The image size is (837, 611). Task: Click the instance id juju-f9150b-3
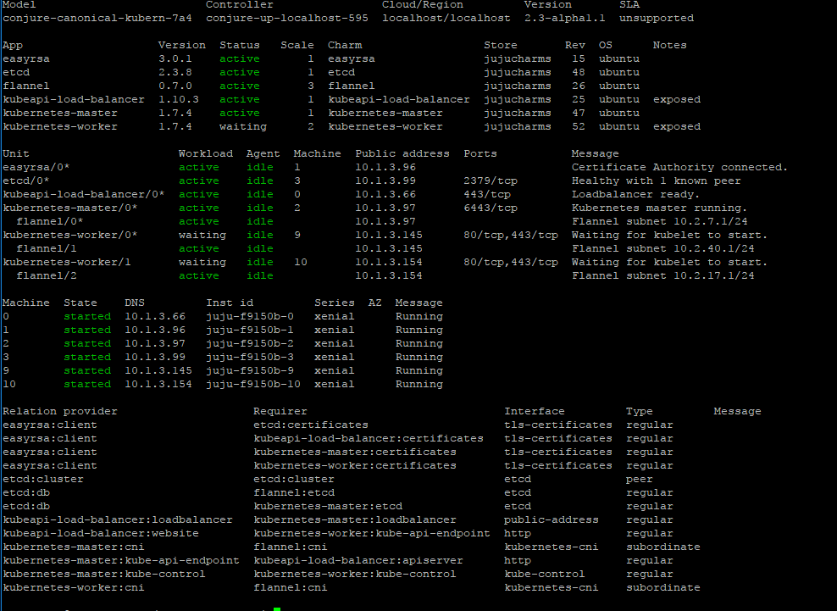pyautogui.click(x=250, y=357)
